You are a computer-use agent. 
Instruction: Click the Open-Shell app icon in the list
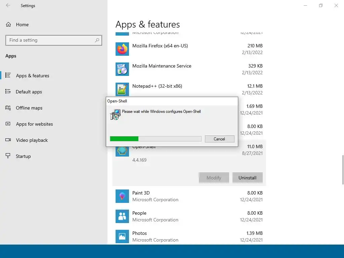coord(122,152)
